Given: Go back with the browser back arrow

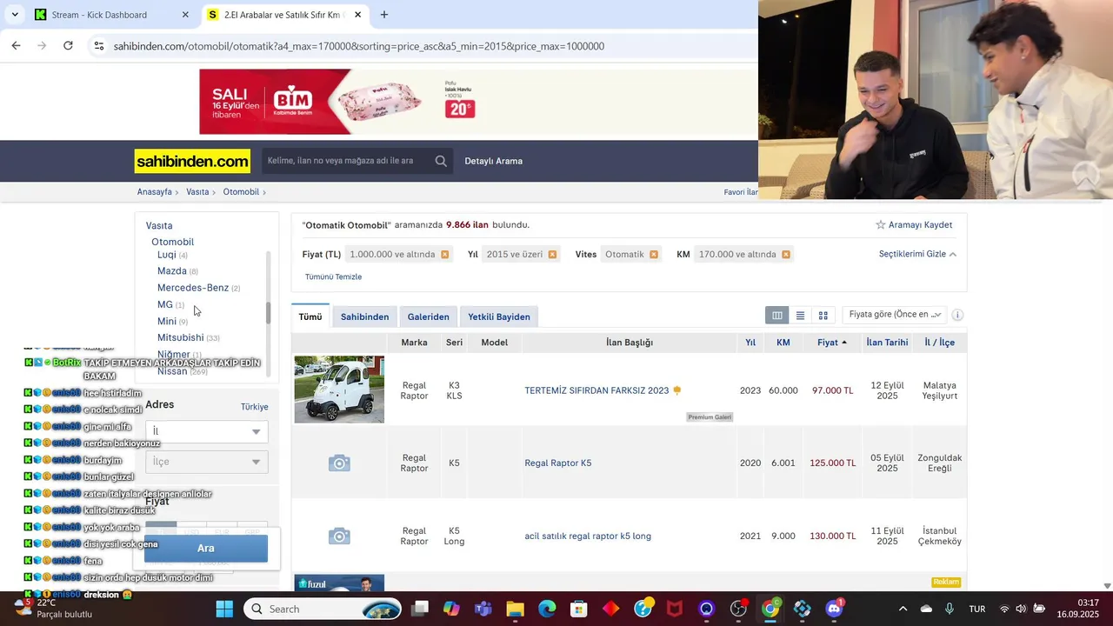Looking at the screenshot, I should coord(16,46).
